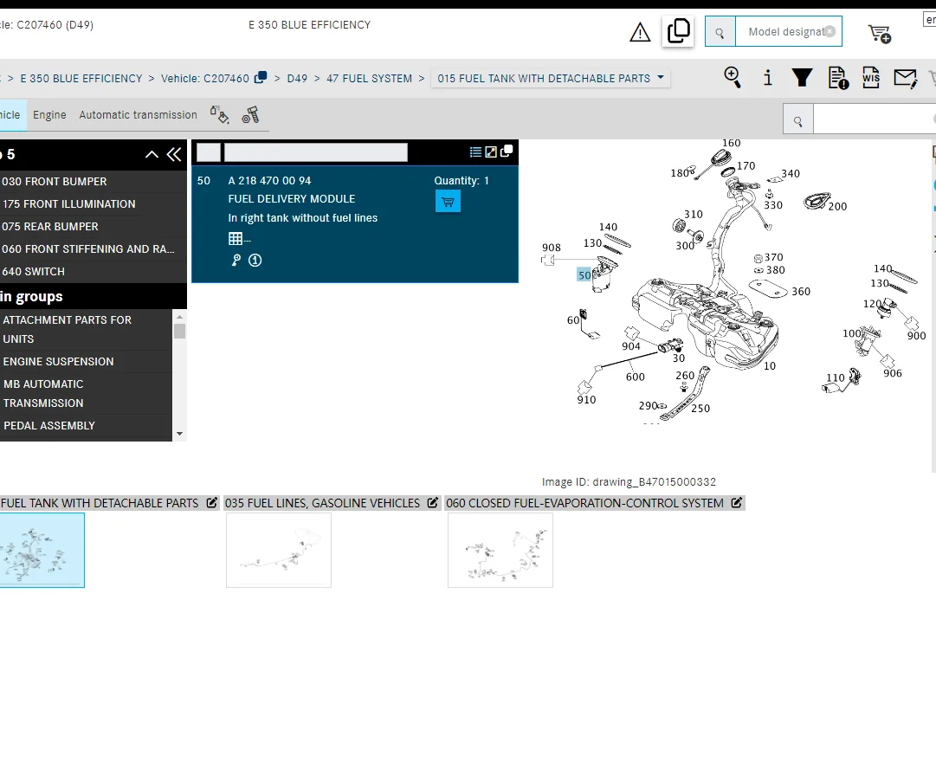Click the copy documents icon in header
This screenshot has width=936, height=761.
click(678, 31)
